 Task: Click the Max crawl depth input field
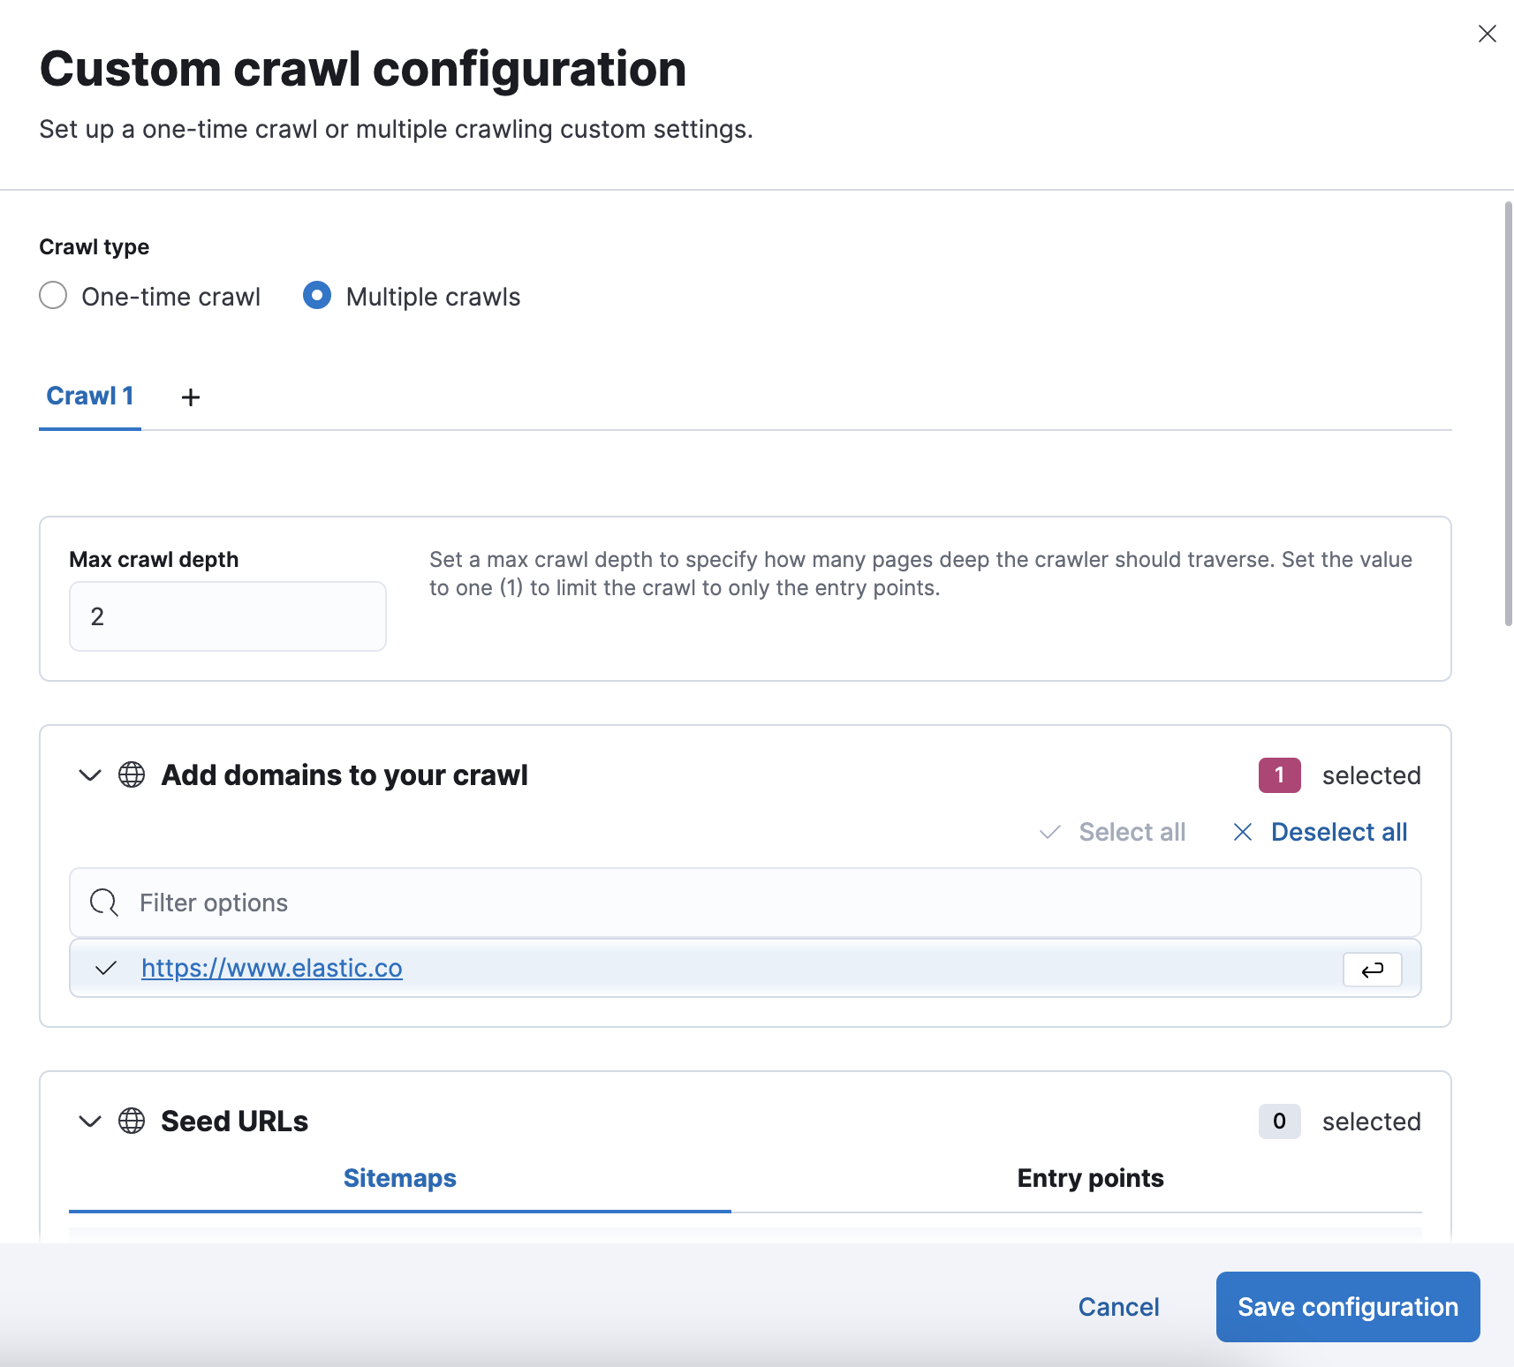tap(227, 616)
